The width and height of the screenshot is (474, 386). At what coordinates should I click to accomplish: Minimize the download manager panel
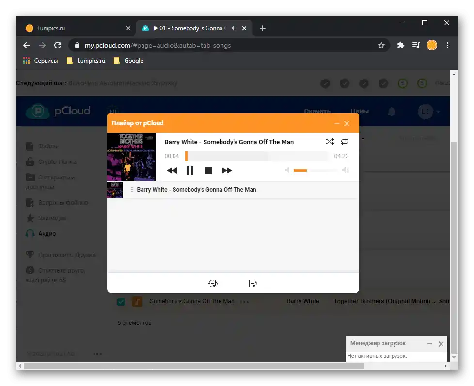coord(429,344)
